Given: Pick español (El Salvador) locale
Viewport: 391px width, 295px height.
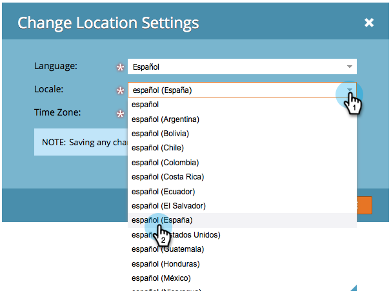Looking at the screenshot, I should pos(242,206).
